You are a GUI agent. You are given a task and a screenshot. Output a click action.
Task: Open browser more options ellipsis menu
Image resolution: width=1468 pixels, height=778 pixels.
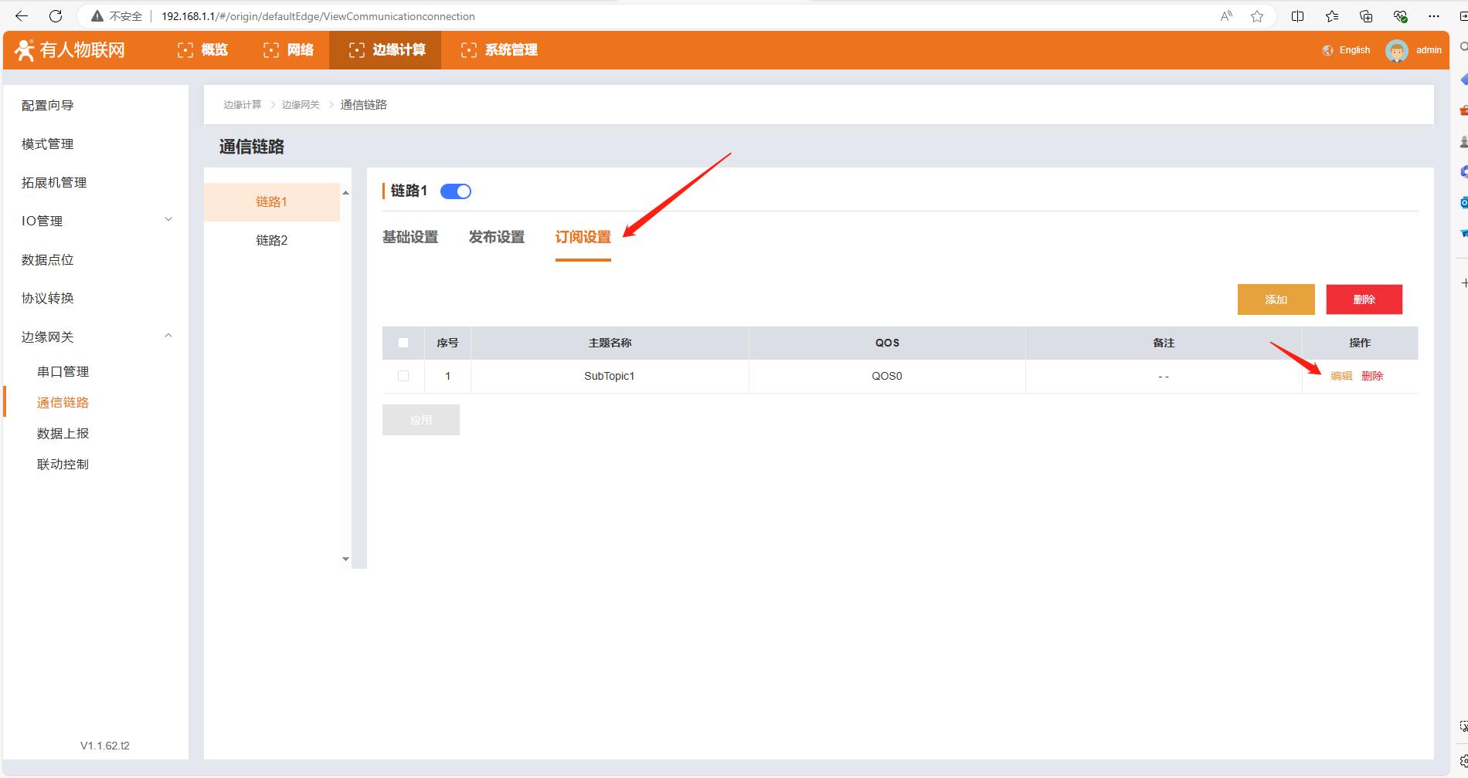click(x=1434, y=16)
